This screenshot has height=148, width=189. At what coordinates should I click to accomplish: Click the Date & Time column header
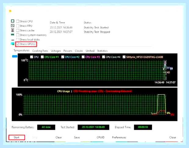tap(57, 23)
